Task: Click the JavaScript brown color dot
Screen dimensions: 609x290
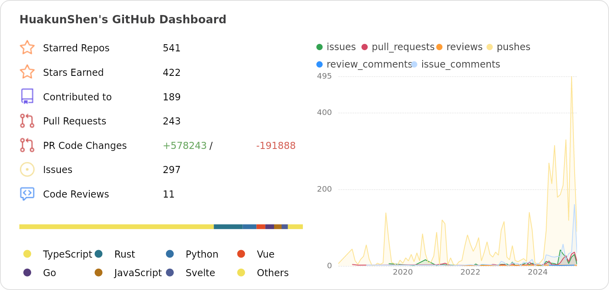Action: click(x=99, y=273)
